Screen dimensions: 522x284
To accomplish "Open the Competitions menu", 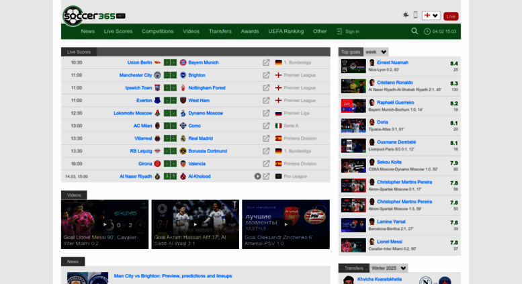I will click(157, 31).
